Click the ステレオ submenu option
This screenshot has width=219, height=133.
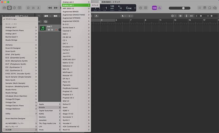tap(95, 5)
